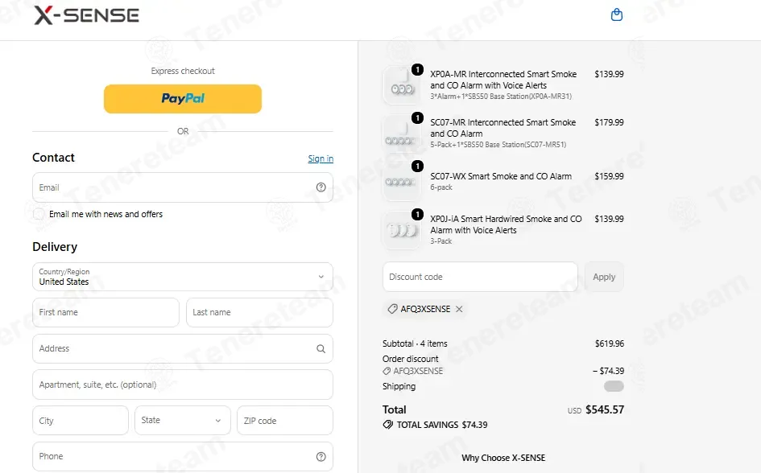Focus the ZIP code field

(x=285, y=421)
